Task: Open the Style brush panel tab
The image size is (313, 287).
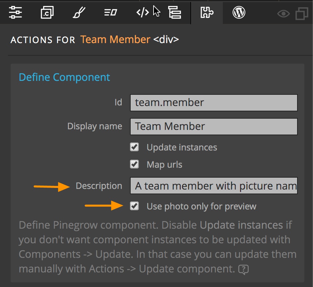Action: [x=79, y=12]
